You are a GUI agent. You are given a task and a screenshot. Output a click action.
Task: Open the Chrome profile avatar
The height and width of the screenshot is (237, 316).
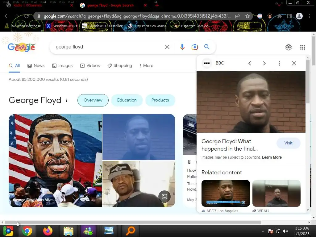tap(299, 16)
